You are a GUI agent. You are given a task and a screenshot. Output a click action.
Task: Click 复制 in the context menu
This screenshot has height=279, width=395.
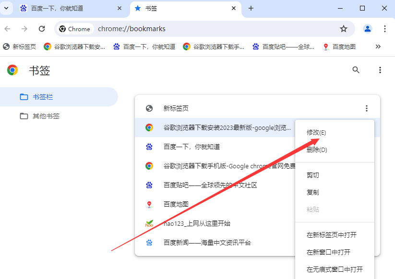(x=313, y=192)
